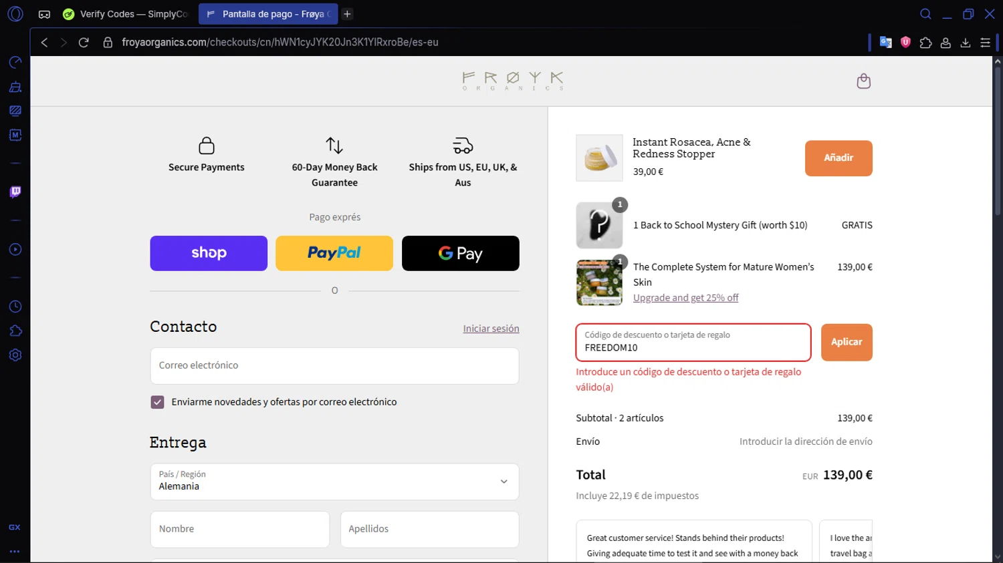This screenshot has height=563, width=1003.
Task: Open Easy Setup sliders icon
Action: [985, 43]
